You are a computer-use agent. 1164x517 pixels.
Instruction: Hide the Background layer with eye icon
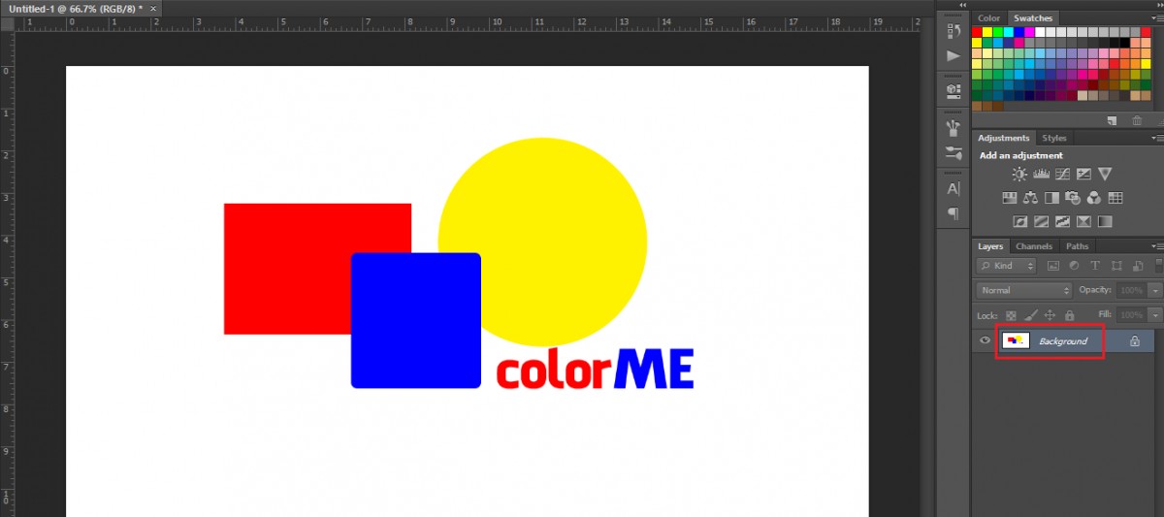(985, 340)
